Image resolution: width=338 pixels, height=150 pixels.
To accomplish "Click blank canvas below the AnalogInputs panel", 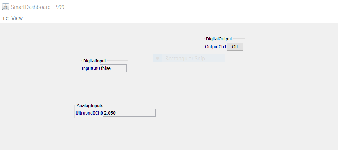I will (116, 135).
